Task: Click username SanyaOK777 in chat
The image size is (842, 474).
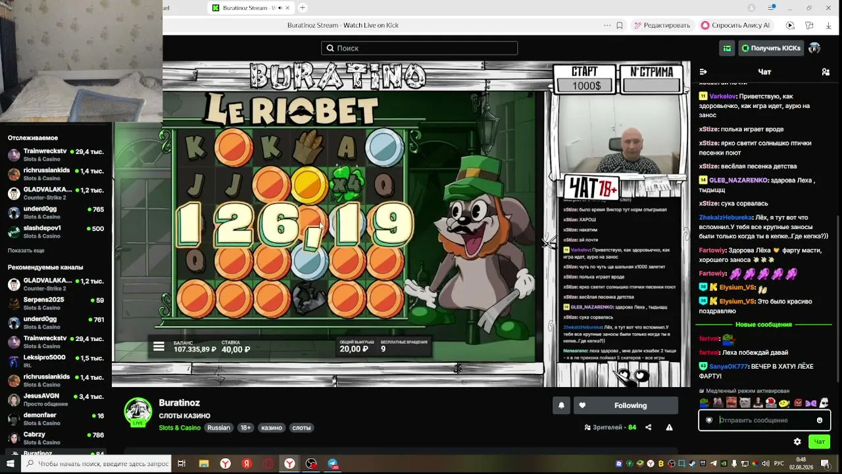Action: click(x=728, y=366)
